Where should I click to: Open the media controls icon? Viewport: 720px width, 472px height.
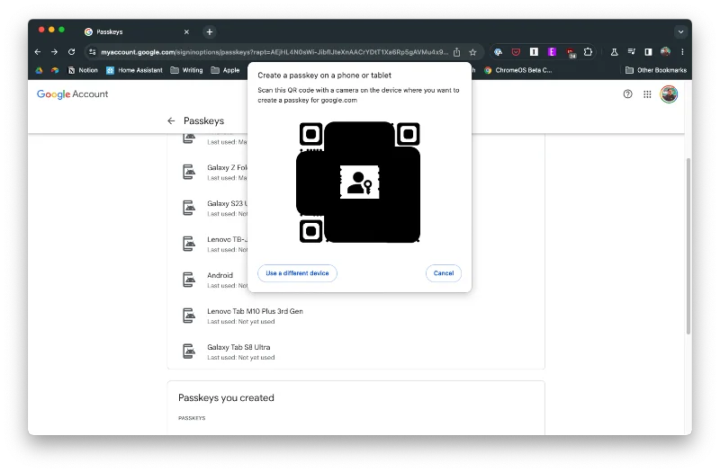click(632, 52)
